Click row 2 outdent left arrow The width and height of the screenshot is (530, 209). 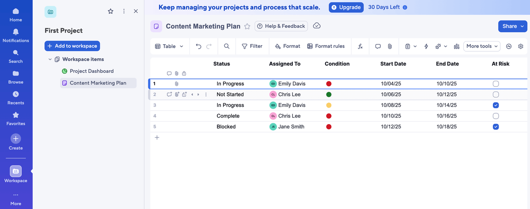click(x=192, y=95)
